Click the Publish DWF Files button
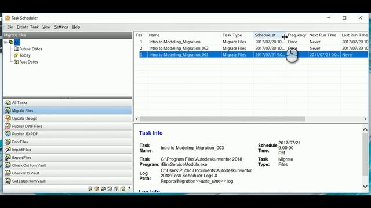 pyautogui.click(x=67, y=126)
